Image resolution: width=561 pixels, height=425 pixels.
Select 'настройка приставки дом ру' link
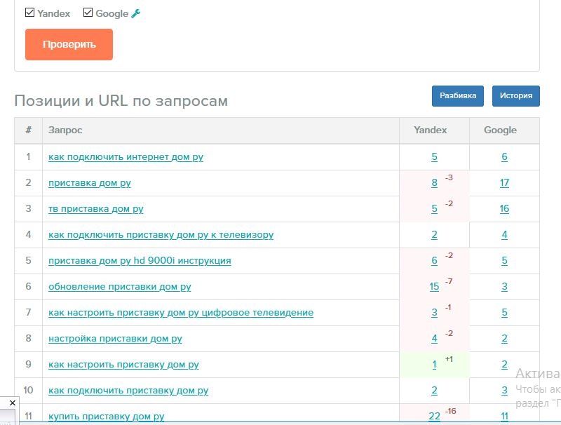115,339
